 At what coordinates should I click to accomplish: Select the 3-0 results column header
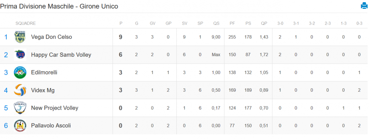[280, 23]
